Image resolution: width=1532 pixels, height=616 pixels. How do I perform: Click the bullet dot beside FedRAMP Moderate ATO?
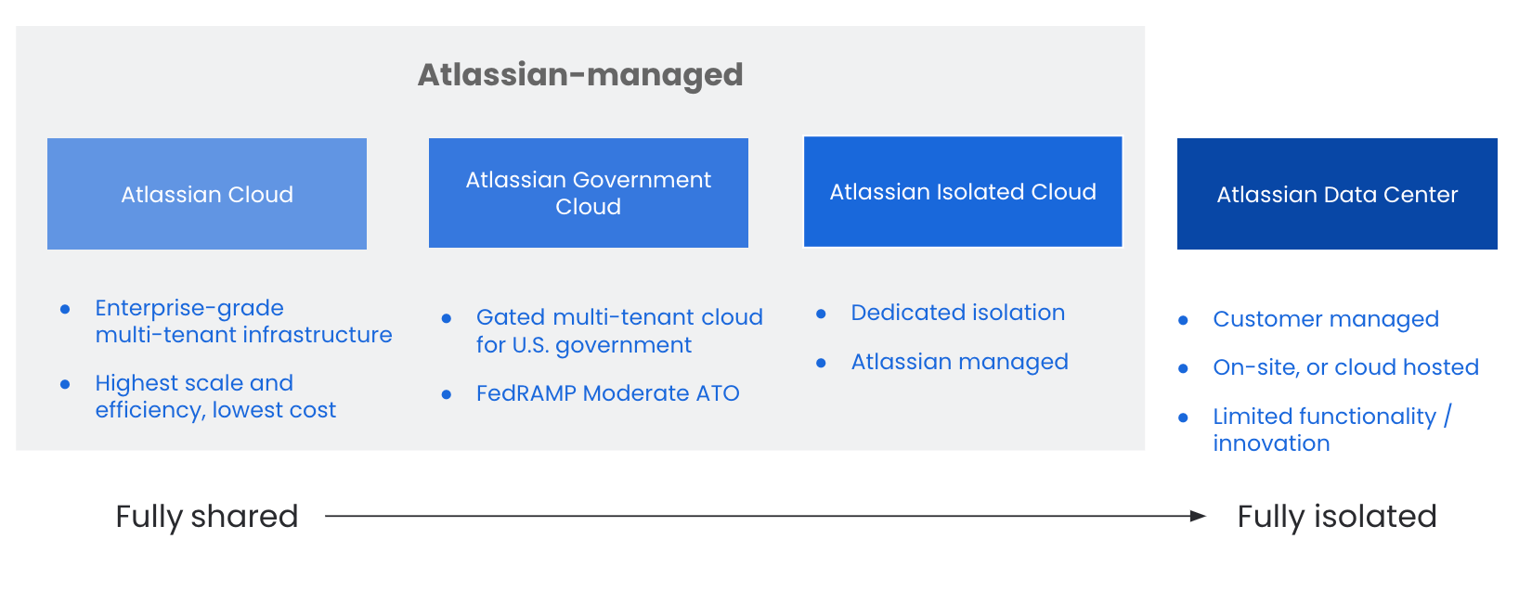tap(447, 394)
